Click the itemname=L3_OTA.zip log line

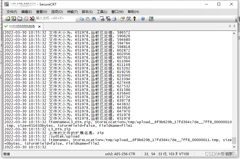coord(118,124)
